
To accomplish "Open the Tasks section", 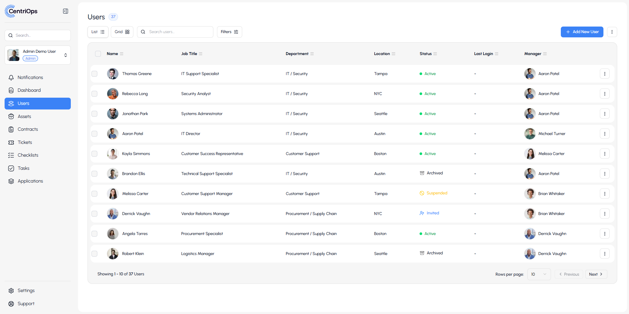I will (38, 168).
